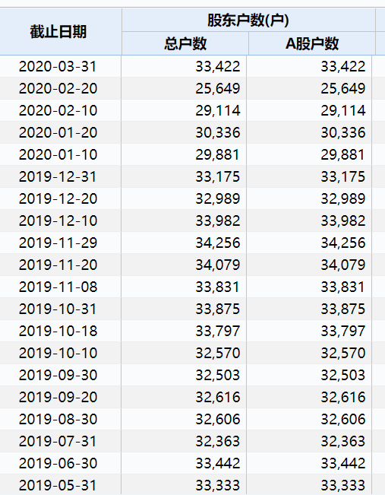This screenshot has width=385, height=495.
Task: Click A-share count 33,982 for 2019-12-10
Action: pyautogui.click(x=343, y=221)
